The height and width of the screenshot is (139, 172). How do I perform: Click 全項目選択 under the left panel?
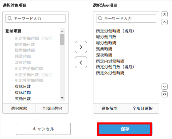(52, 109)
